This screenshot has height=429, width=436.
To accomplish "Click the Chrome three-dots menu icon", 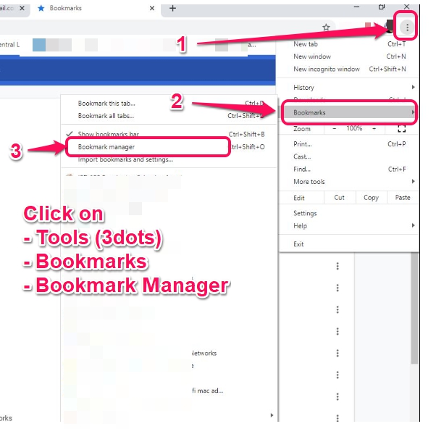I will [408, 28].
